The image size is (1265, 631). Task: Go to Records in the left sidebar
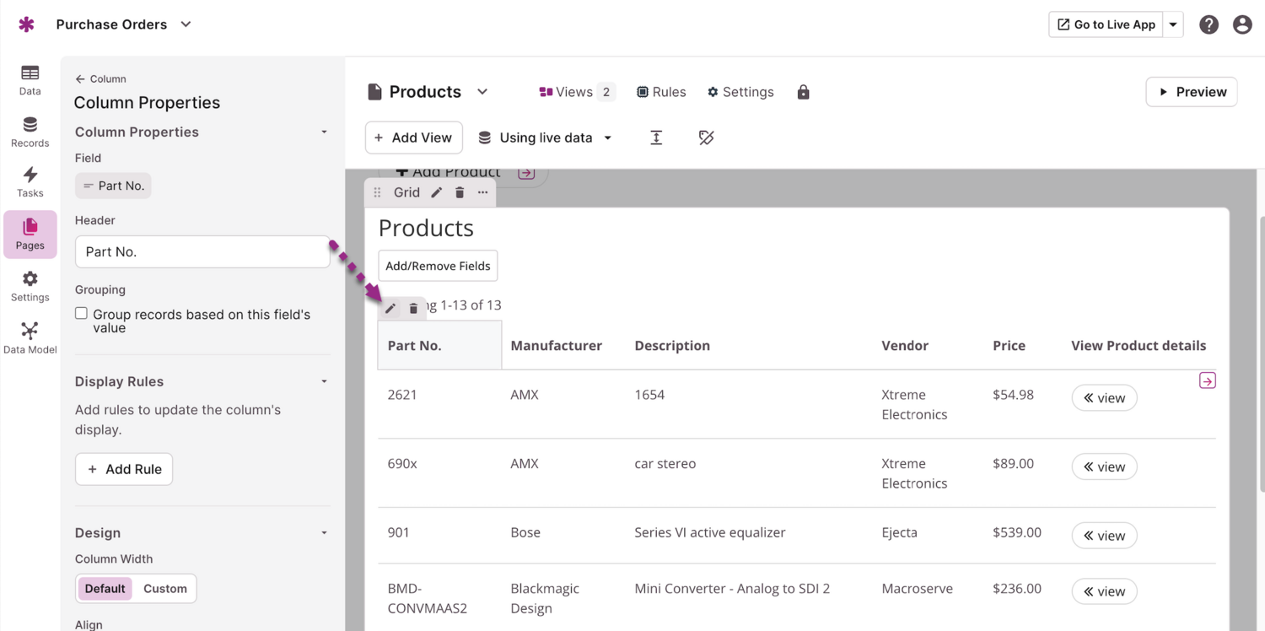pyautogui.click(x=30, y=132)
